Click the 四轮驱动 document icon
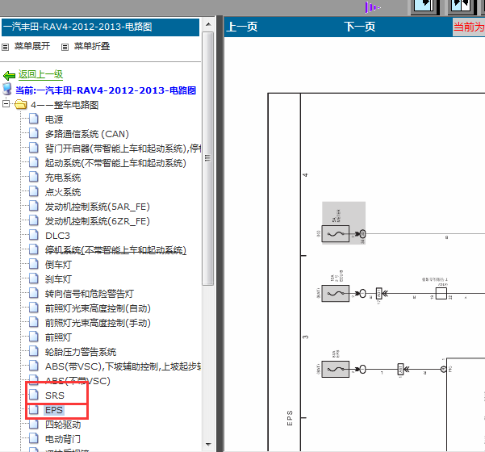 [x=34, y=424]
